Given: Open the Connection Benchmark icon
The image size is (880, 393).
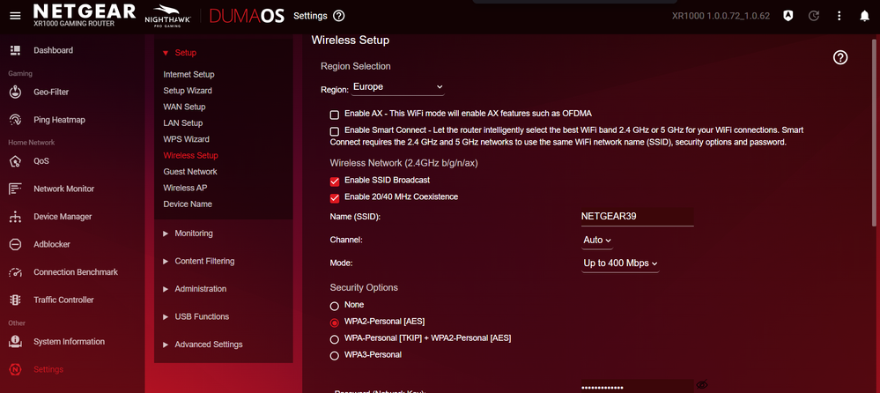Looking at the screenshot, I should point(16,272).
